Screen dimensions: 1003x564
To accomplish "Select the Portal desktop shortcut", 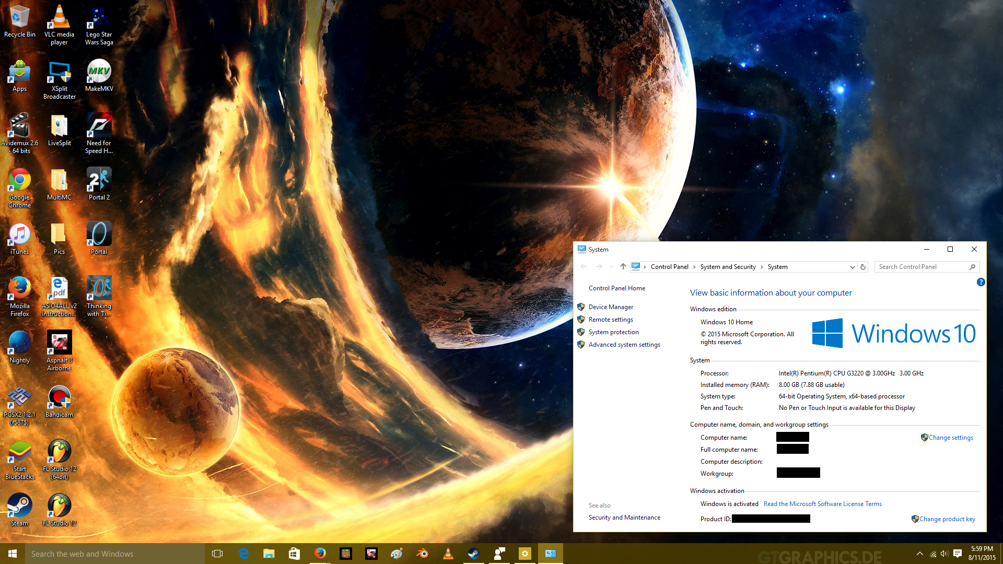I will pyautogui.click(x=99, y=239).
